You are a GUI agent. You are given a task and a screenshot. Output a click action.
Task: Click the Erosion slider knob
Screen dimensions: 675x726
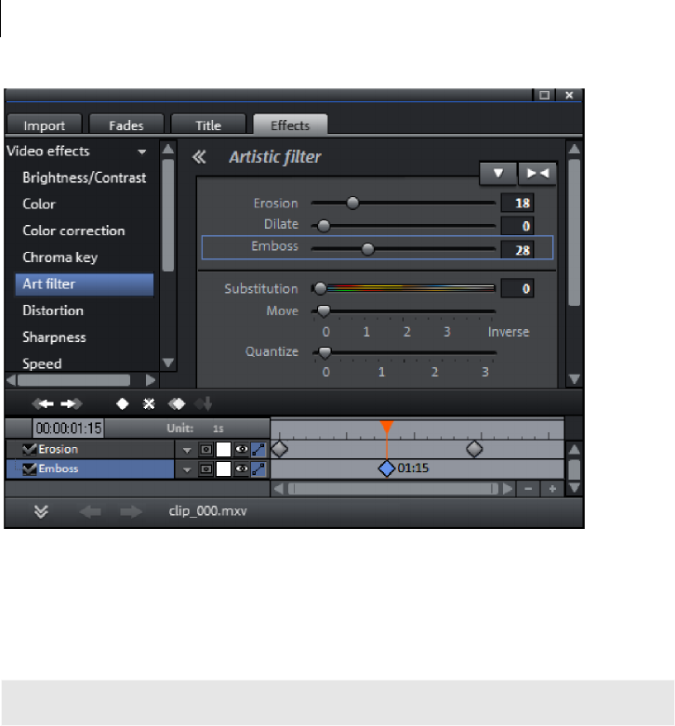click(x=352, y=203)
